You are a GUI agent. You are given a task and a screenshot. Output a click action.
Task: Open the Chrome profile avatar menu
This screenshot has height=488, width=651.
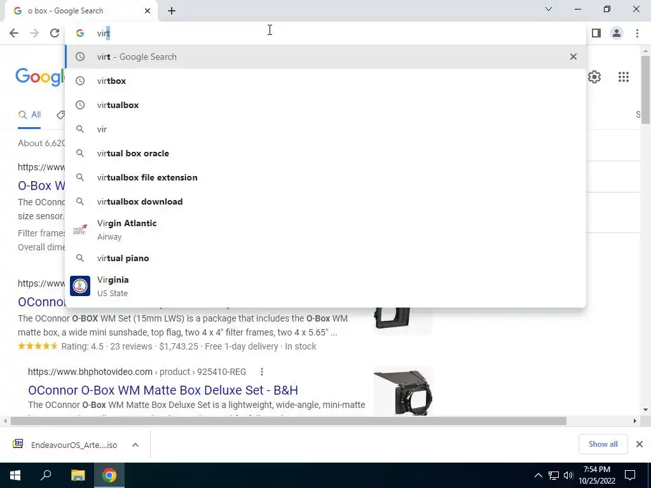(617, 33)
